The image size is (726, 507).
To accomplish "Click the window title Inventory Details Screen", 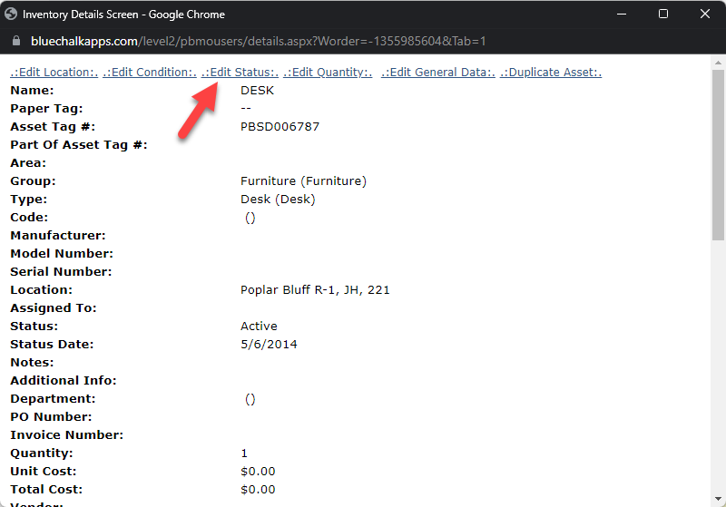I will tap(81, 15).
